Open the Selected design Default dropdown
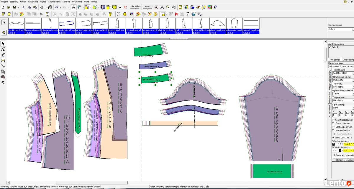 (x=341, y=29)
